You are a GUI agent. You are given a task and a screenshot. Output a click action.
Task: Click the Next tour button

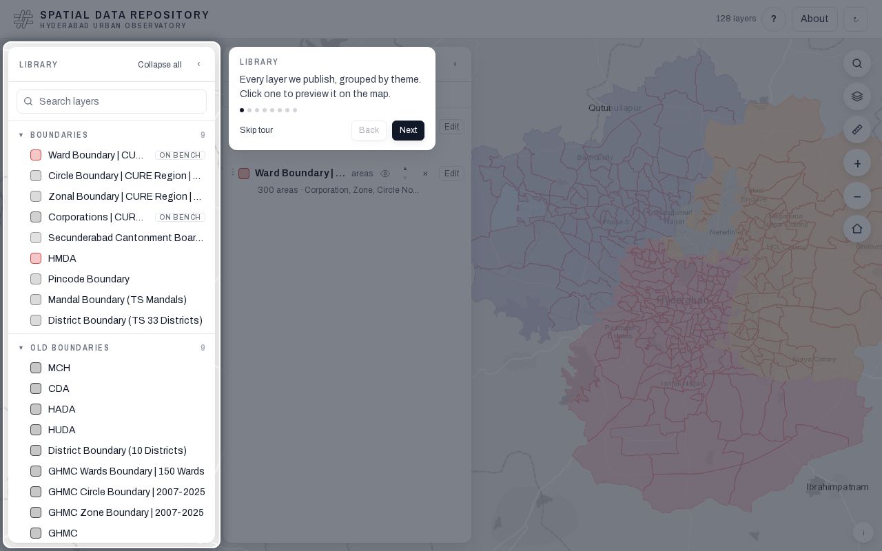coord(408,130)
